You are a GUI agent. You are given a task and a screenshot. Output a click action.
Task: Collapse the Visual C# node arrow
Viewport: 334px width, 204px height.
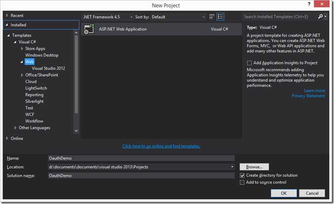click(x=15, y=42)
